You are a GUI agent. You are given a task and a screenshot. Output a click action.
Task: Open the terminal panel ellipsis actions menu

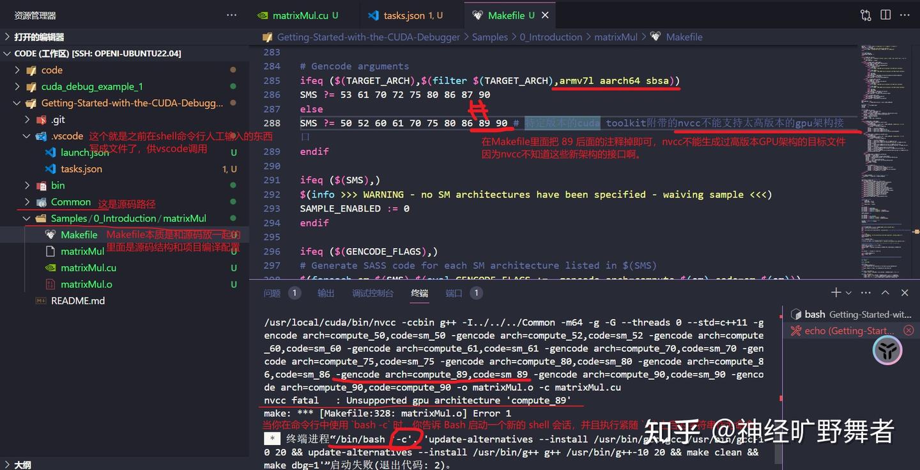coord(865,292)
